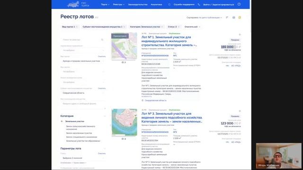Clear the status filter in Параметры лота
This screenshot has width=303, height=170.
tap(102, 153)
